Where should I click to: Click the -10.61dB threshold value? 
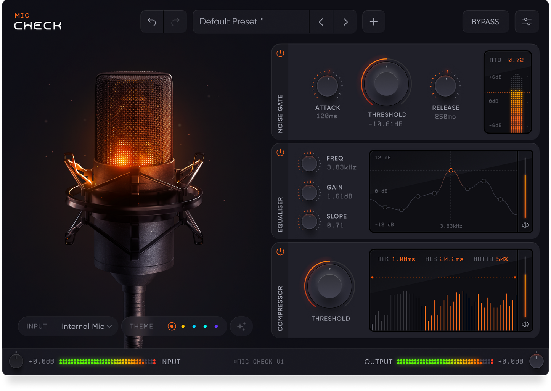point(386,124)
